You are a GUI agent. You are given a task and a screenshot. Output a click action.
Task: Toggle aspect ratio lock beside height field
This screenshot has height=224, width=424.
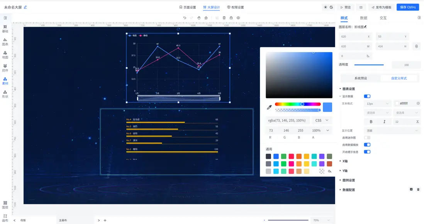tap(416, 46)
